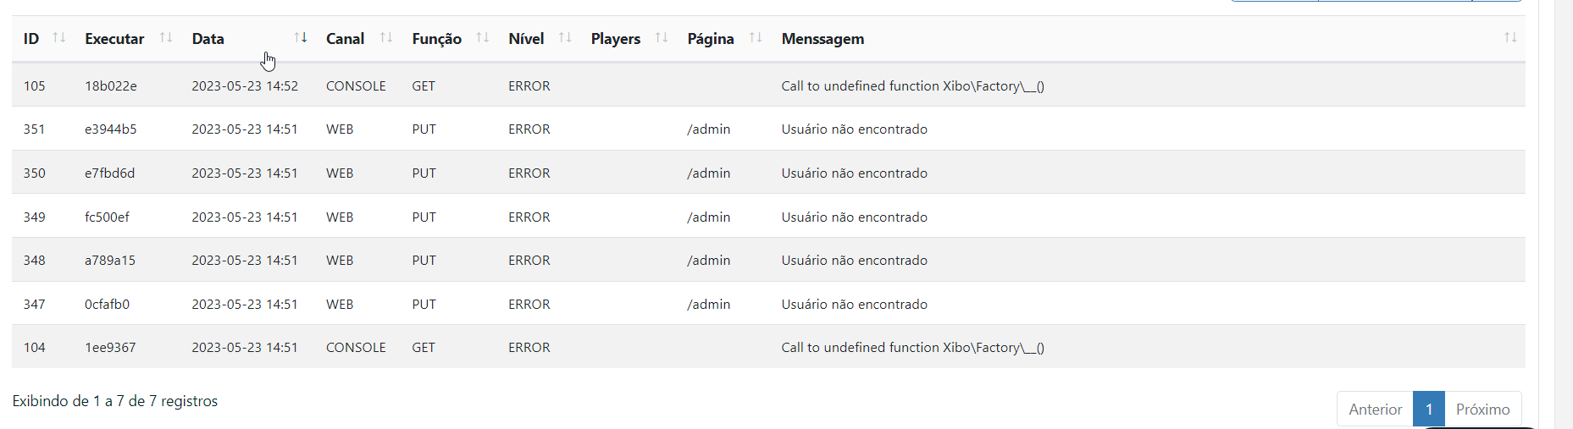Click the Menssagem column header text

(823, 39)
